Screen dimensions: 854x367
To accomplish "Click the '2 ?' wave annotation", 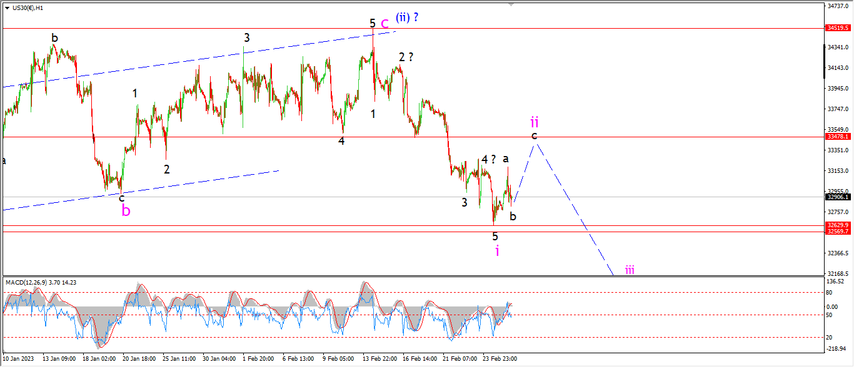I will [x=406, y=57].
